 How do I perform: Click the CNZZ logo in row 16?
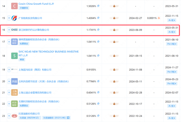14,30
